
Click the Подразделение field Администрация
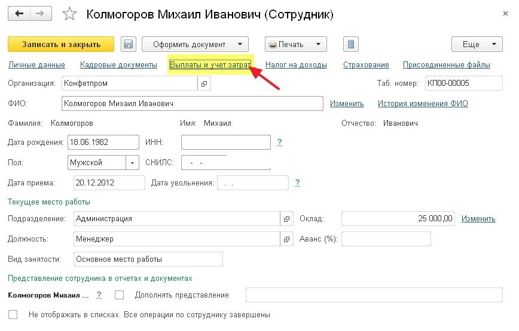tap(177, 219)
